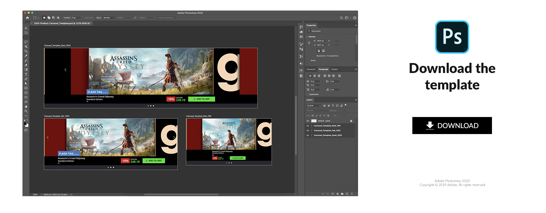This screenshot has height=213, width=546.
Task: Set canvas to portrait orientation
Action: pos(319,51)
